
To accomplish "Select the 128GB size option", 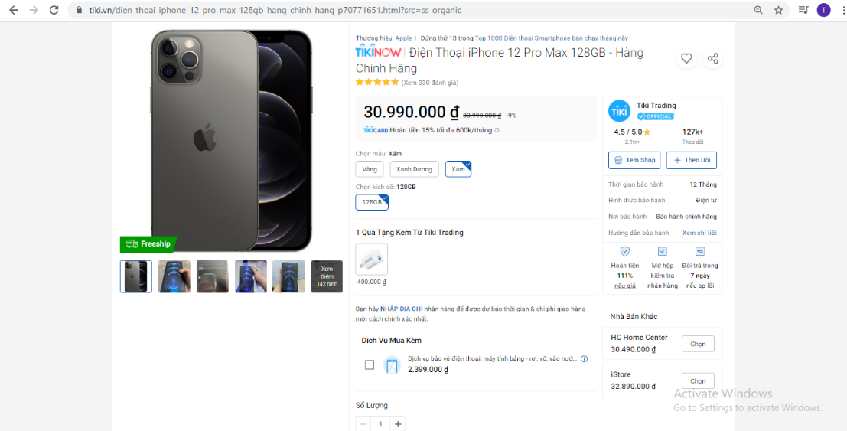I will click(x=372, y=201).
